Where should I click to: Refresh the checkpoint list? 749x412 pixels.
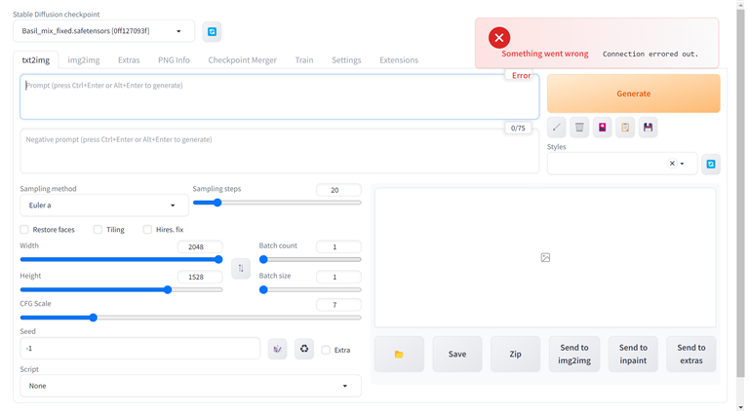[x=213, y=32]
